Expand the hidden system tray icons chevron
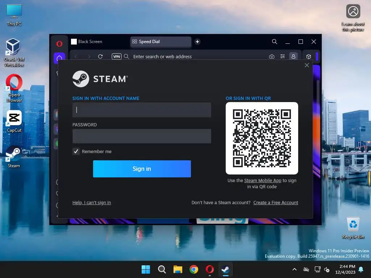The image size is (371, 278). point(295,269)
